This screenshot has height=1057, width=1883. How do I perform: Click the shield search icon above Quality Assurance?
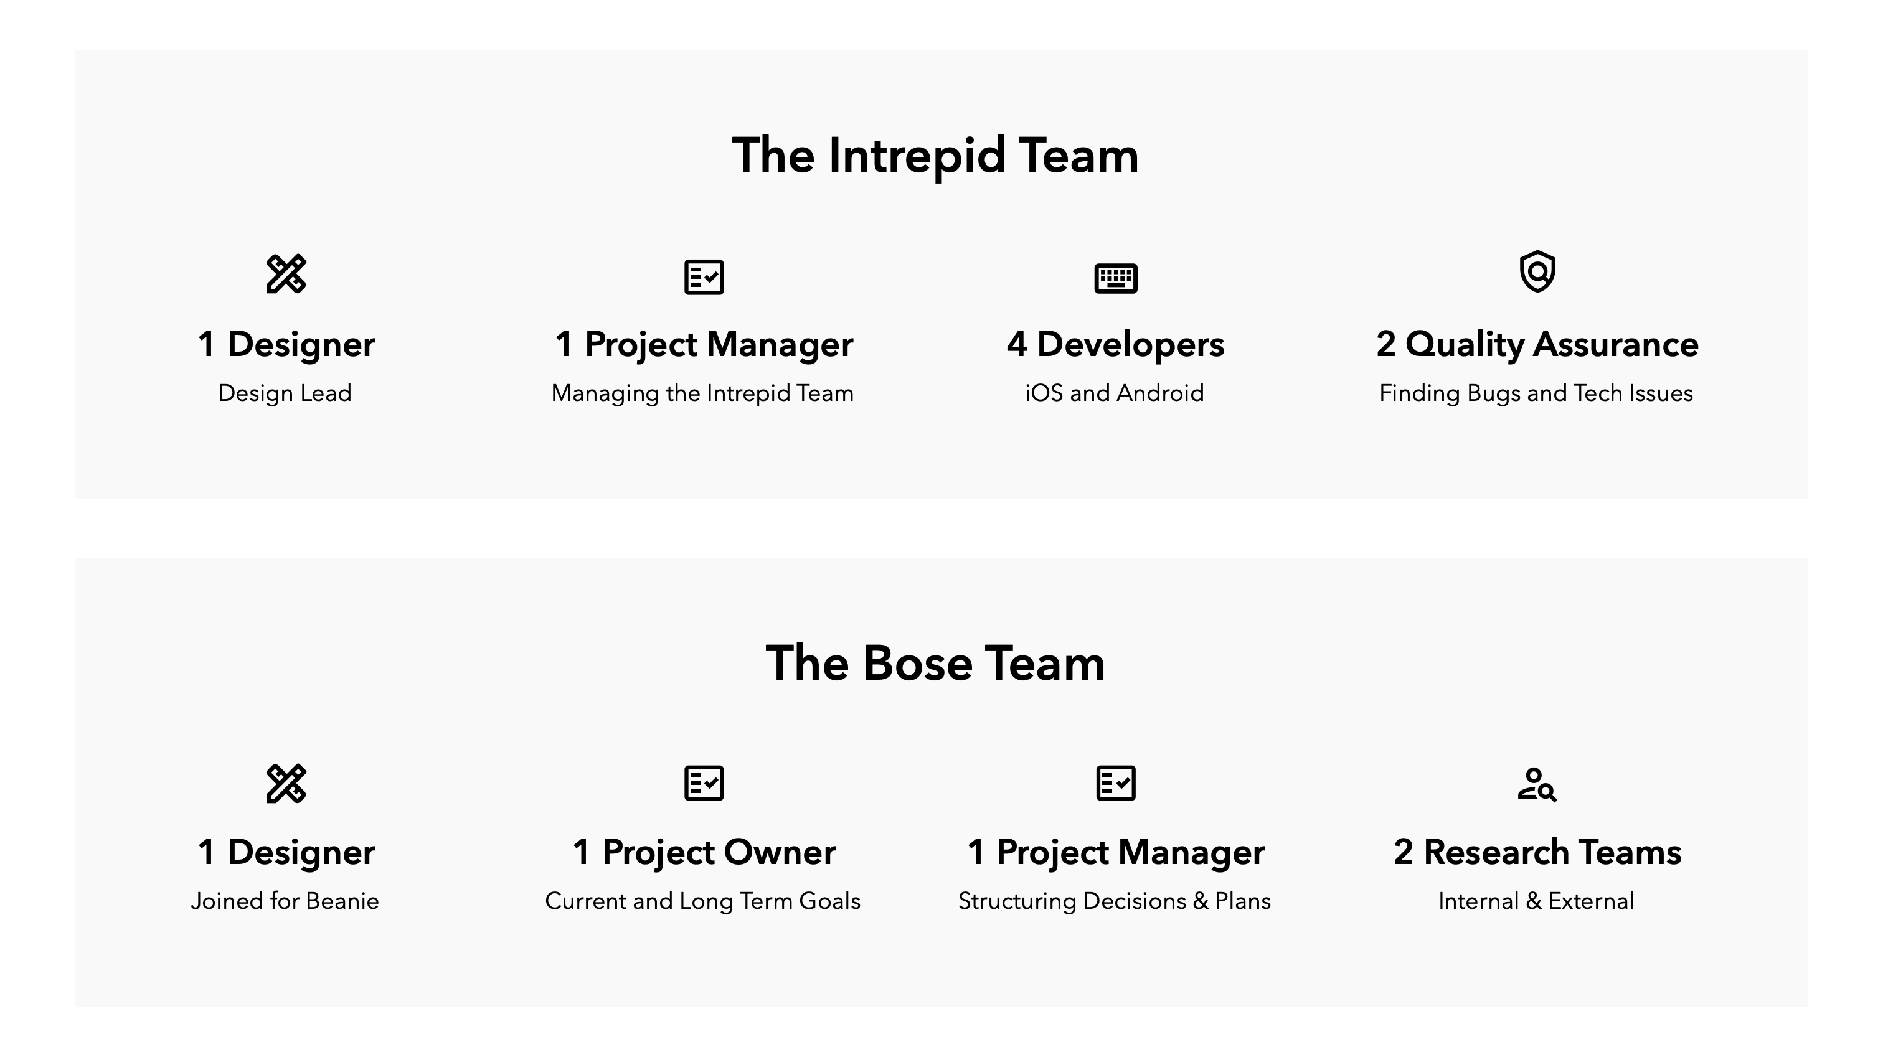[1537, 271]
